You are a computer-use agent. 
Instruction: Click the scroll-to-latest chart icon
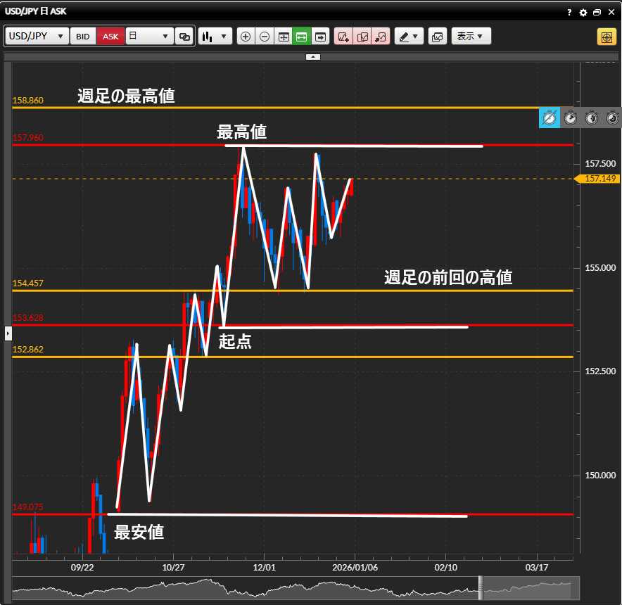pos(320,37)
